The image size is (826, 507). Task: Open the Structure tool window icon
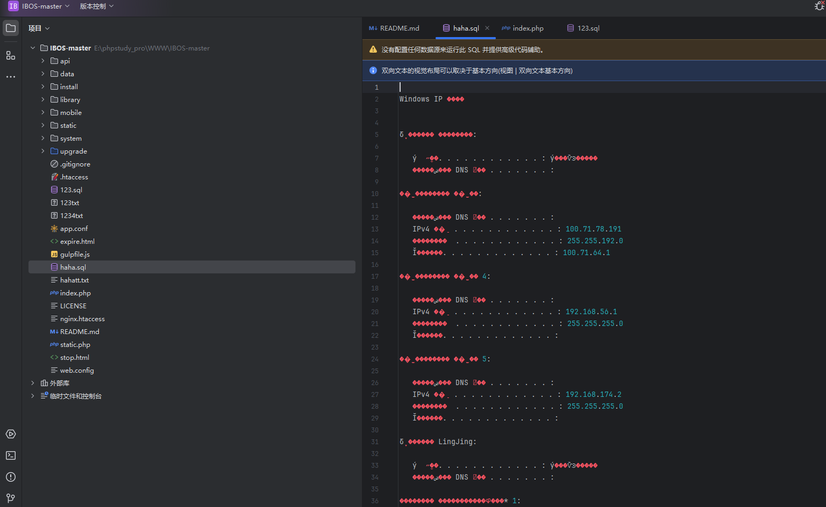pos(11,55)
